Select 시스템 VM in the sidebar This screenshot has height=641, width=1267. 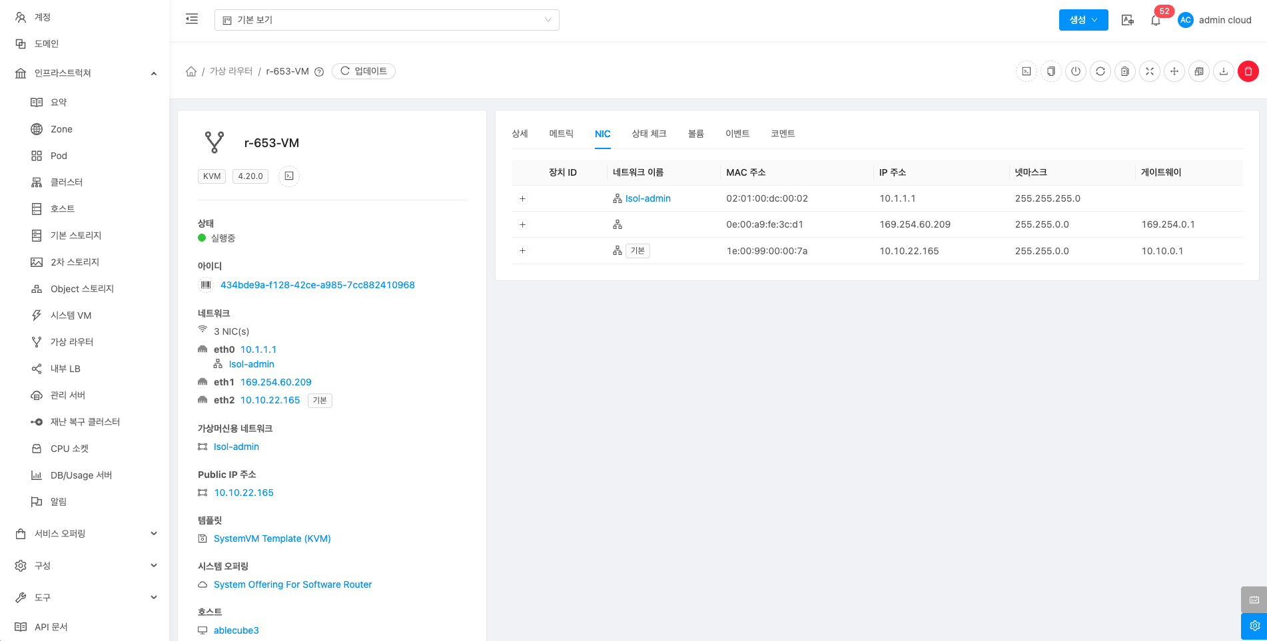click(71, 316)
